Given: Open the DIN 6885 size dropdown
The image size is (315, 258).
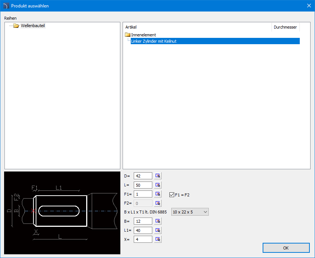Looking at the screenshot, I should click(190, 212).
